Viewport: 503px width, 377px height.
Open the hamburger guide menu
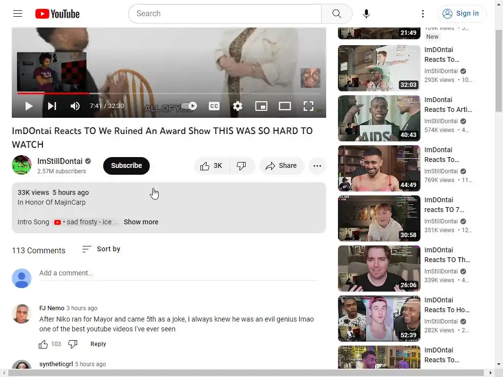[18, 13]
